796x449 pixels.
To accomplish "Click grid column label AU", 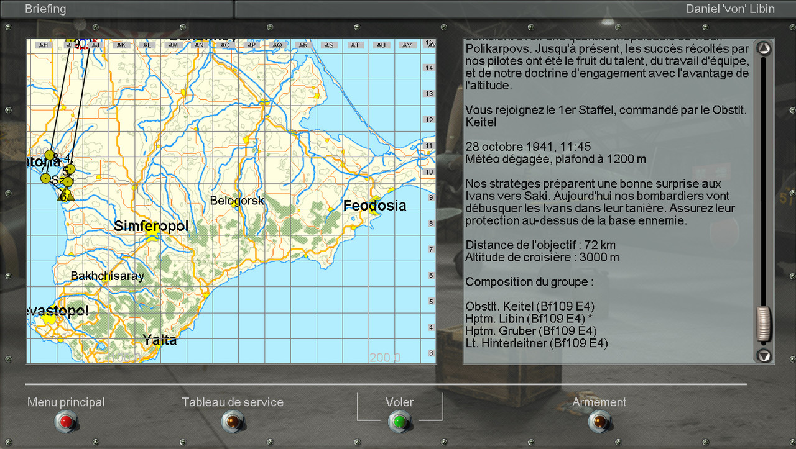I will coord(381,45).
